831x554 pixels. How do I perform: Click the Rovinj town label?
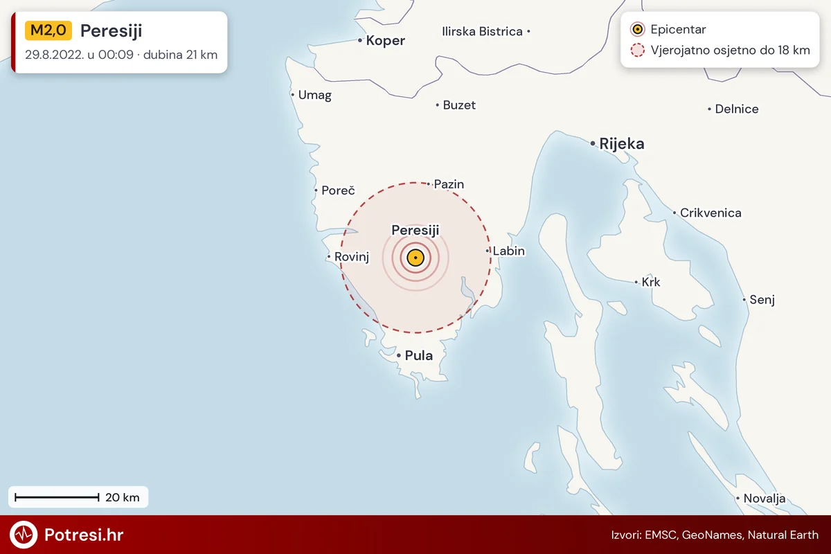[x=352, y=258]
